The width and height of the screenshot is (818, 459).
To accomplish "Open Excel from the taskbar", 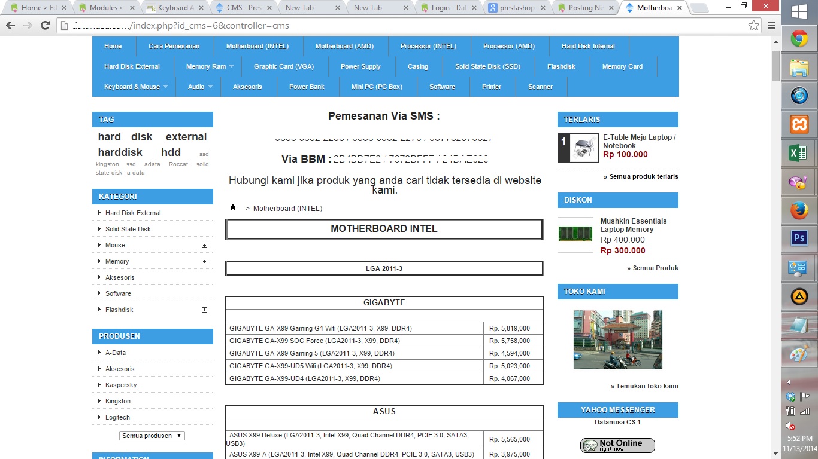I will pos(799,153).
